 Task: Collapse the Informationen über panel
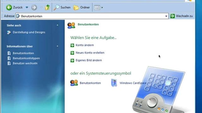57,46
